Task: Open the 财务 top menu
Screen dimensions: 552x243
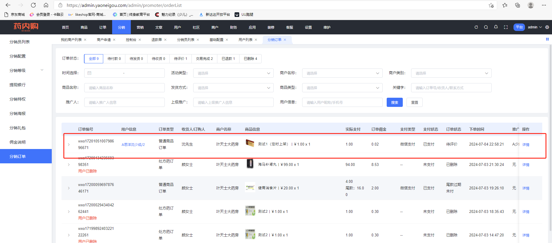Action: pos(233,27)
